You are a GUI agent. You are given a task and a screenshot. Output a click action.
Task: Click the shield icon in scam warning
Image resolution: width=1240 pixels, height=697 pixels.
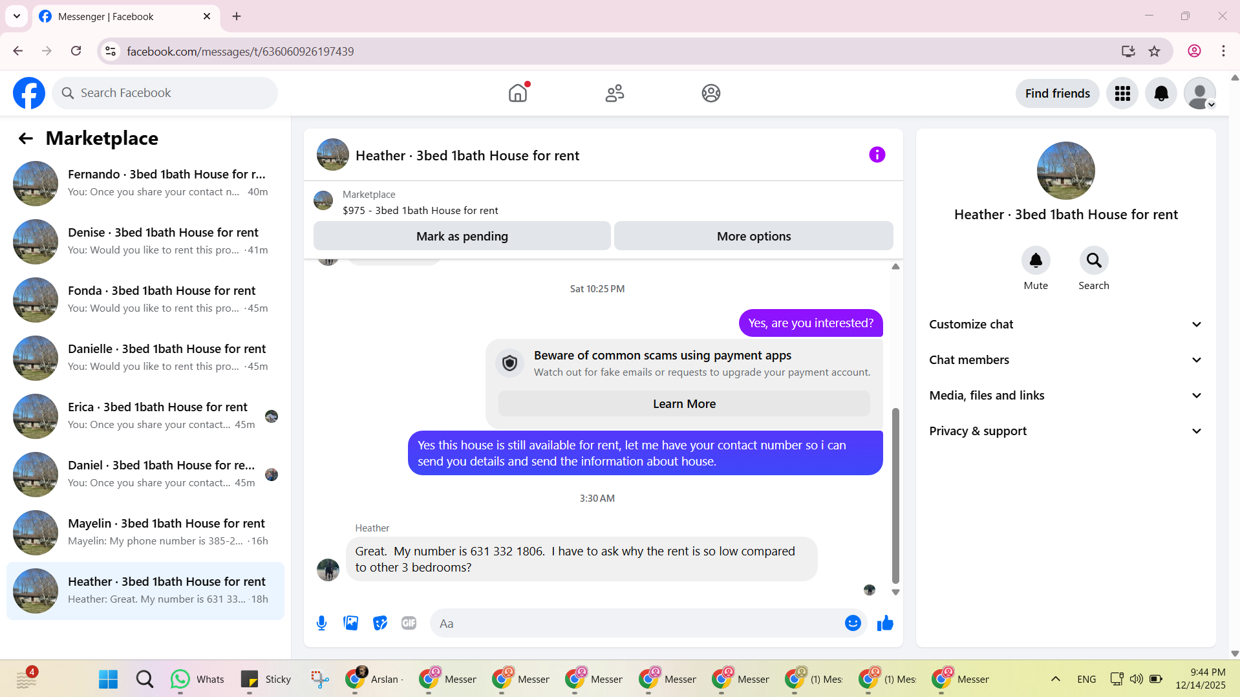(x=509, y=363)
